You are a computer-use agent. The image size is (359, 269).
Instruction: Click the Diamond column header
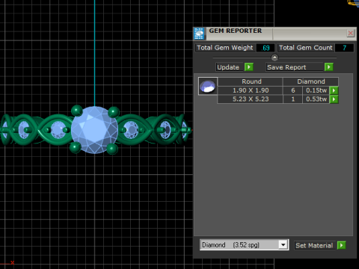tap(310, 81)
